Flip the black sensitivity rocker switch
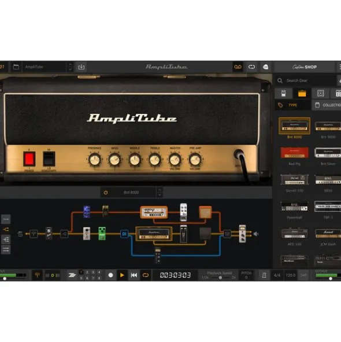Viewport: 341px width, 342px height. pyautogui.click(x=49, y=159)
